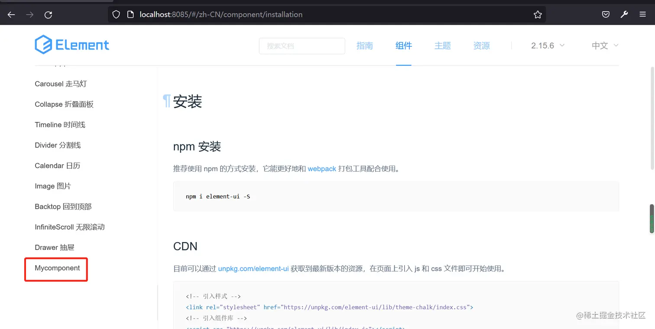Click the 引入组件库 code comment
The width and height of the screenshot is (655, 329).
point(216,318)
